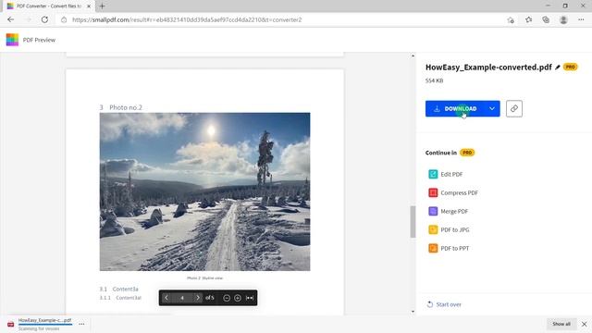Go to the previous page in the viewer toolbar
592x333 pixels.
click(x=166, y=298)
